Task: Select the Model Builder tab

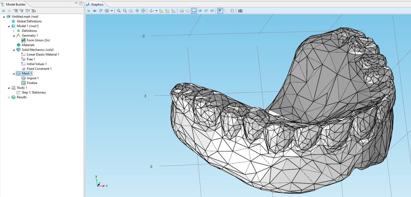Action: click(16, 4)
